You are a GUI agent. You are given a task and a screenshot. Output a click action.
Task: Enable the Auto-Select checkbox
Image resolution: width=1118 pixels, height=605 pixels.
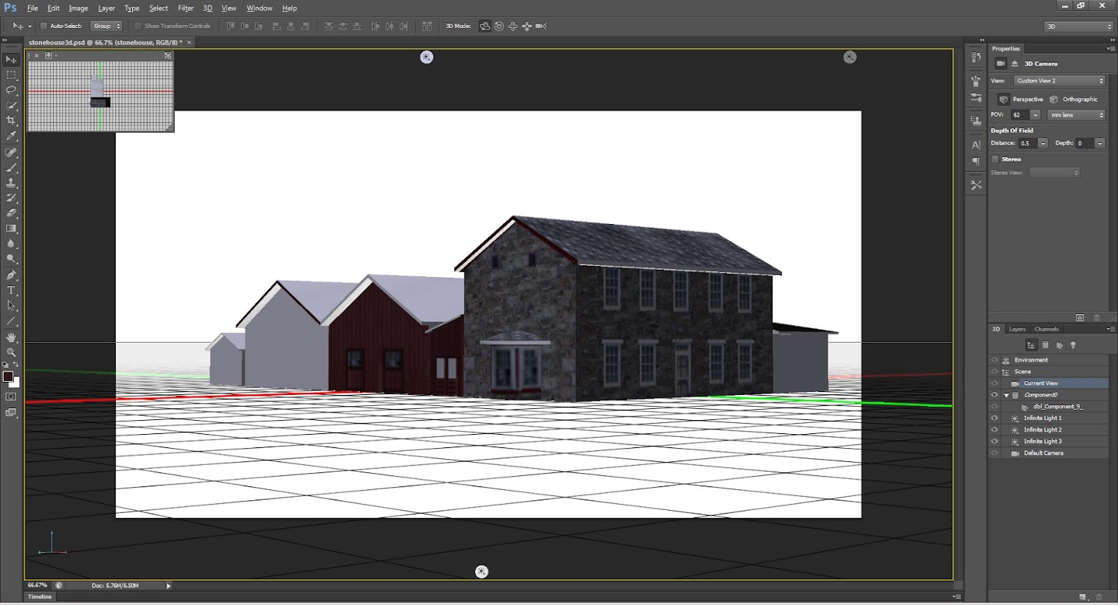(x=44, y=26)
